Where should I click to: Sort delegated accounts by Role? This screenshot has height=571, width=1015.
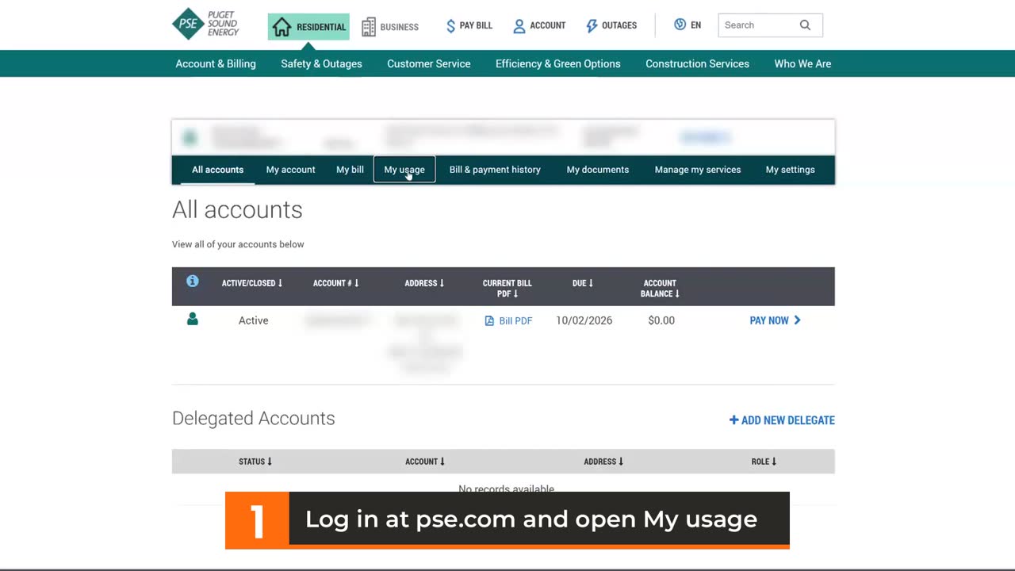[764, 462]
